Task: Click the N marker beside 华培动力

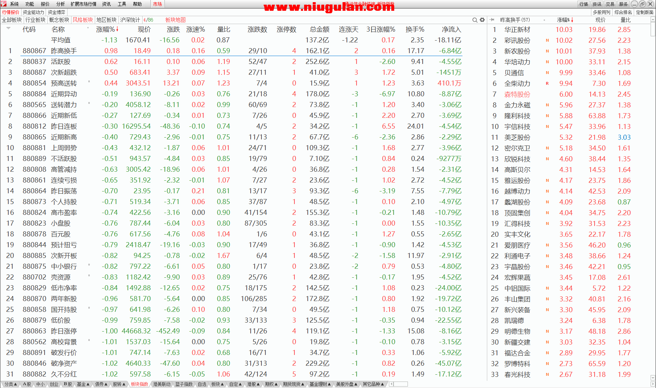Action: click(547, 62)
